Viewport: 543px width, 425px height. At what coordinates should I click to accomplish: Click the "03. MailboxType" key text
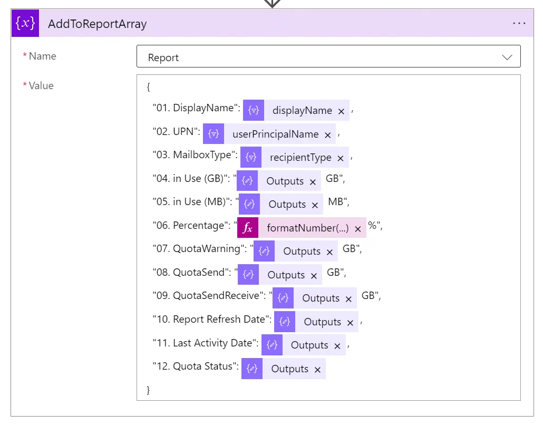click(x=195, y=155)
